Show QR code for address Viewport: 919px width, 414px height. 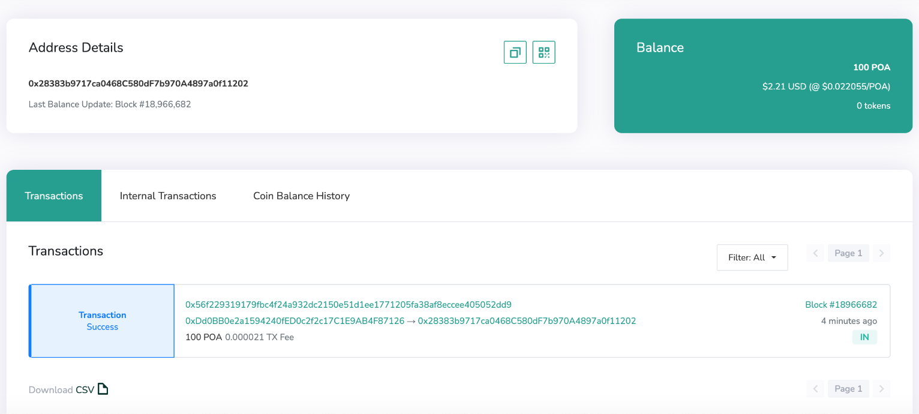point(544,52)
